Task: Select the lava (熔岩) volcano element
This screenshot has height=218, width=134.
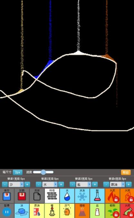Action: pos(82,211)
